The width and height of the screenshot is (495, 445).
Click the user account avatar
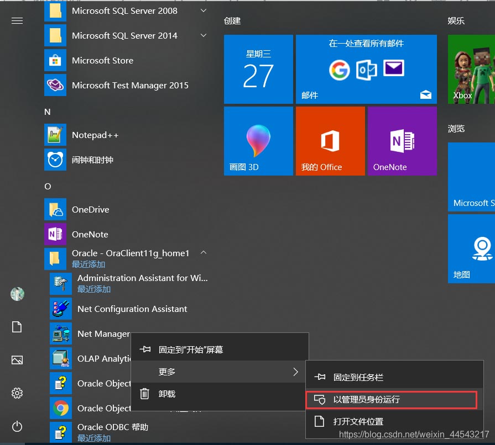click(x=17, y=294)
